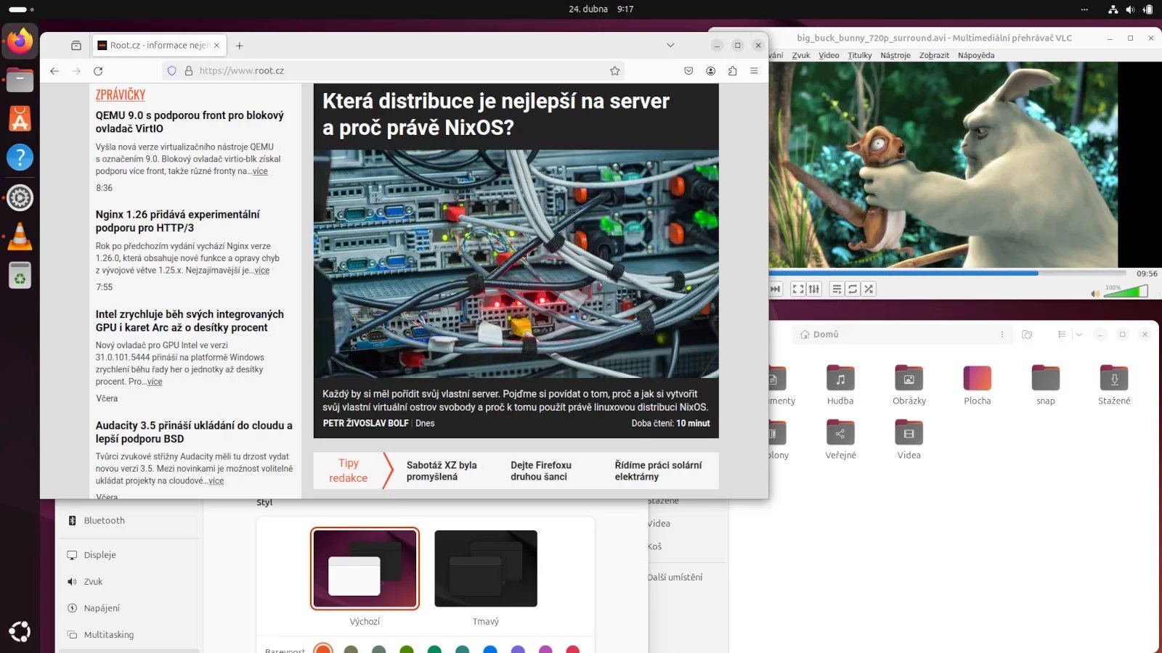Open VLC Nástroje menu
The width and height of the screenshot is (1162, 653).
point(895,55)
